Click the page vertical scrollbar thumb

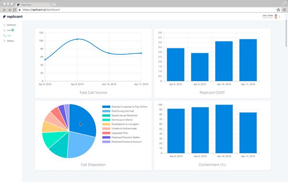[x=287, y=33]
